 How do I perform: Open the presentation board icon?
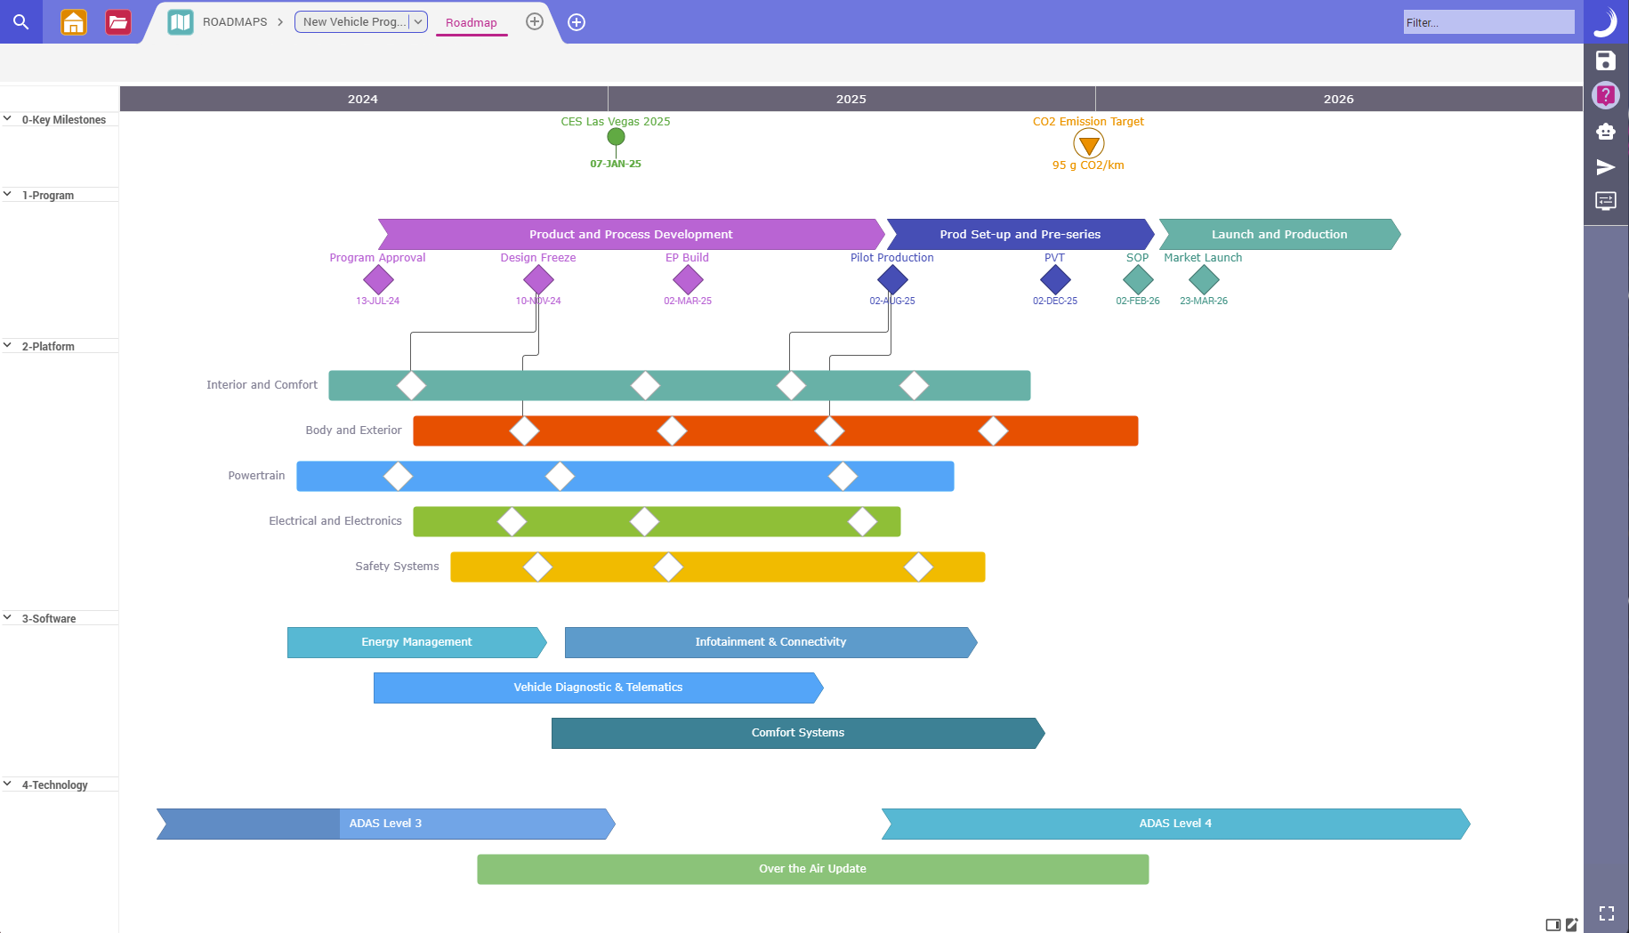(1606, 201)
